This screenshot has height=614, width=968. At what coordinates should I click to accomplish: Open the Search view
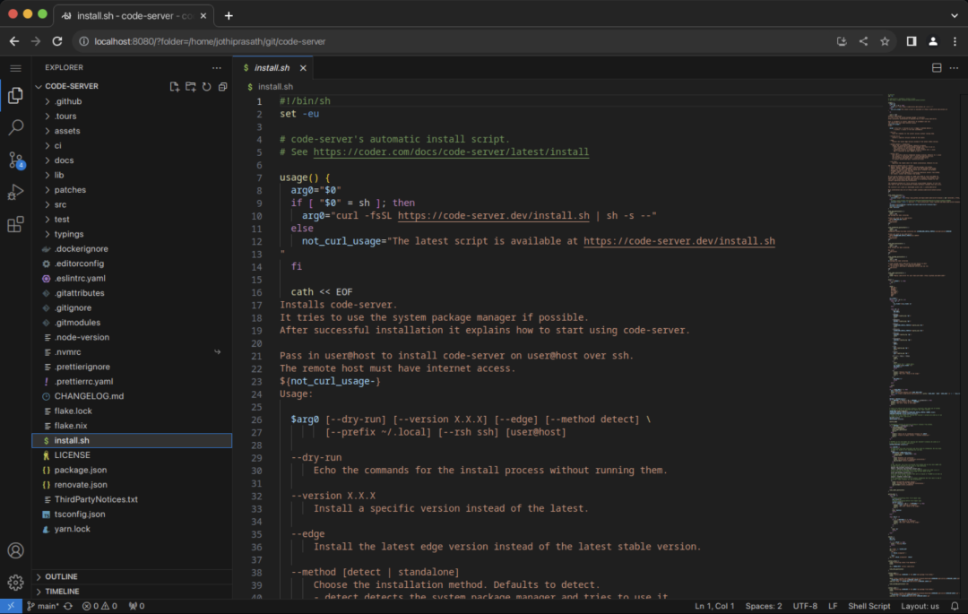click(x=15, y=128)
